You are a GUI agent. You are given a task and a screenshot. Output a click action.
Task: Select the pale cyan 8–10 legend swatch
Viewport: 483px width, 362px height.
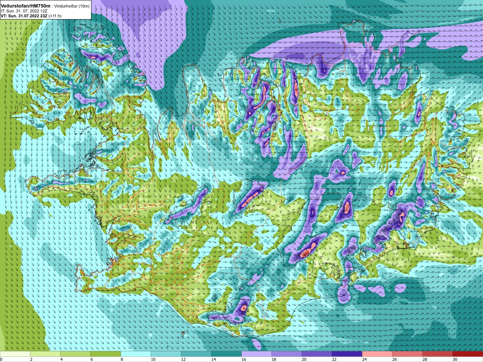pos(136,354)
